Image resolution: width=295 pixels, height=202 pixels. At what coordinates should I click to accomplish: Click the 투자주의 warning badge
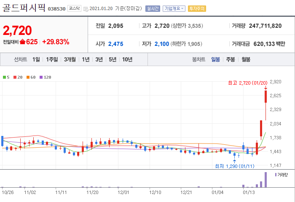197,9
